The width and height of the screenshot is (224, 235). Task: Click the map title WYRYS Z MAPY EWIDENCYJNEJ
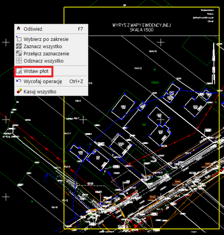142,25
